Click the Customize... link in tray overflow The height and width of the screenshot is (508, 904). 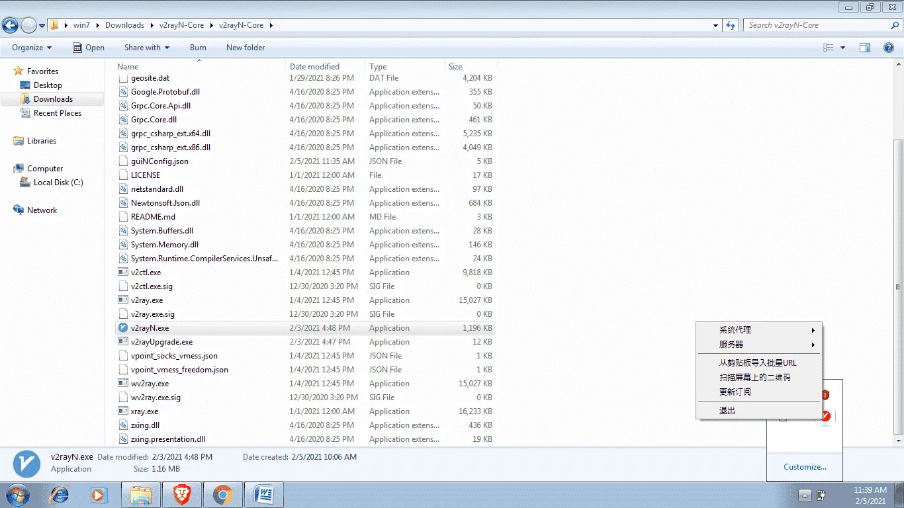(x=805, y=467)
